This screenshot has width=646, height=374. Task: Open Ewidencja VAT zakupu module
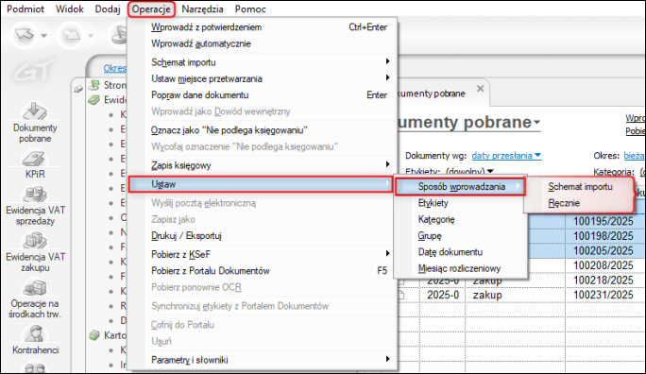(36, 252)
